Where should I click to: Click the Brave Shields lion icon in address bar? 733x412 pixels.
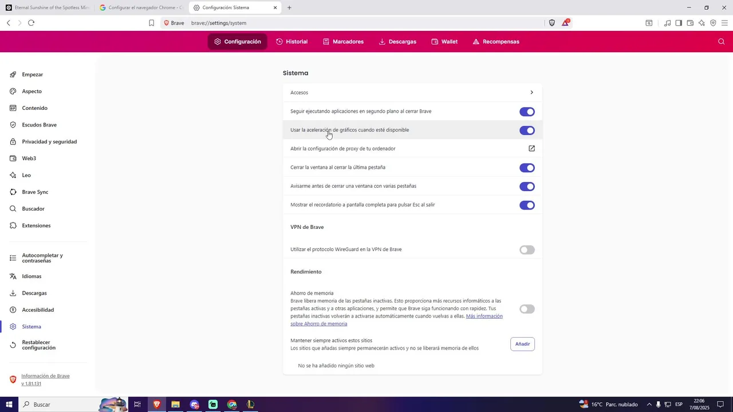click(552, 23)
